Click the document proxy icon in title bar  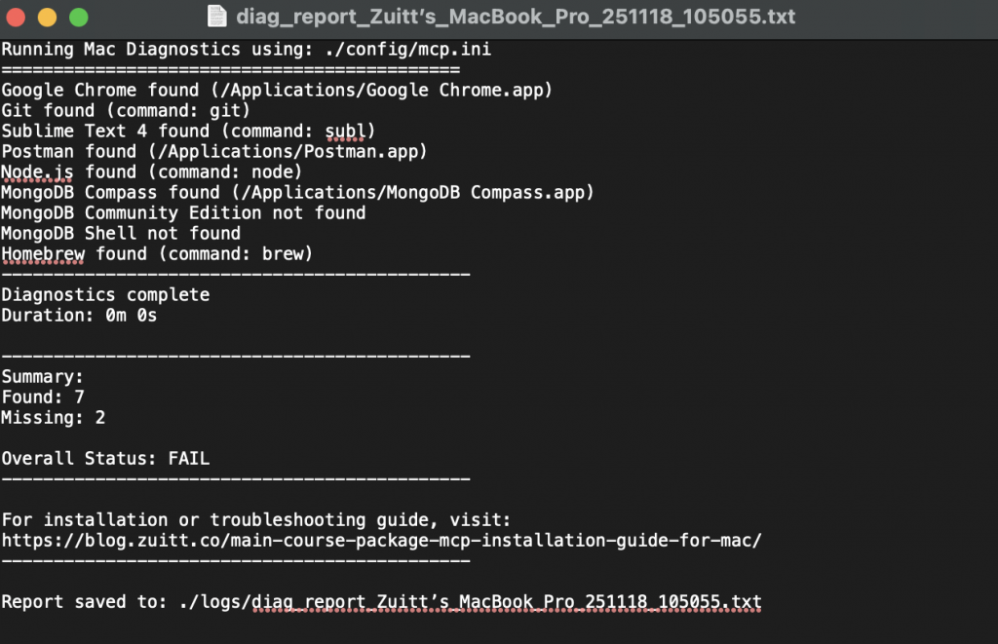(x=218, y=17)
